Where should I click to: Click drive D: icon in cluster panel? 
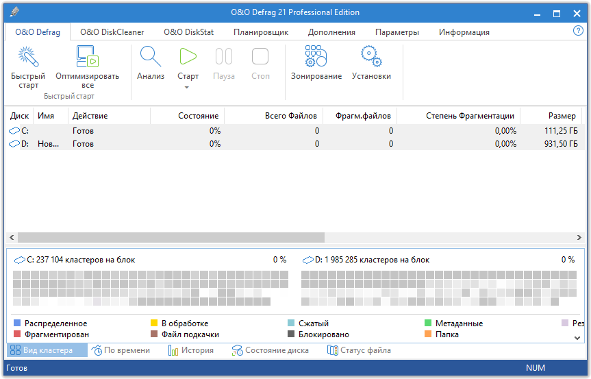(x=308, y=260)
